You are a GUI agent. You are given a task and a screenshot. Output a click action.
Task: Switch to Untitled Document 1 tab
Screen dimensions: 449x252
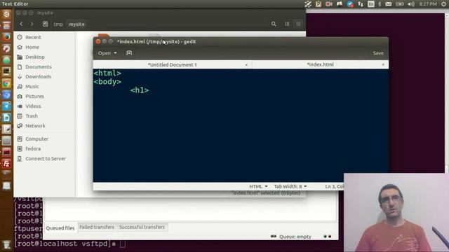[x=172, y=65]
